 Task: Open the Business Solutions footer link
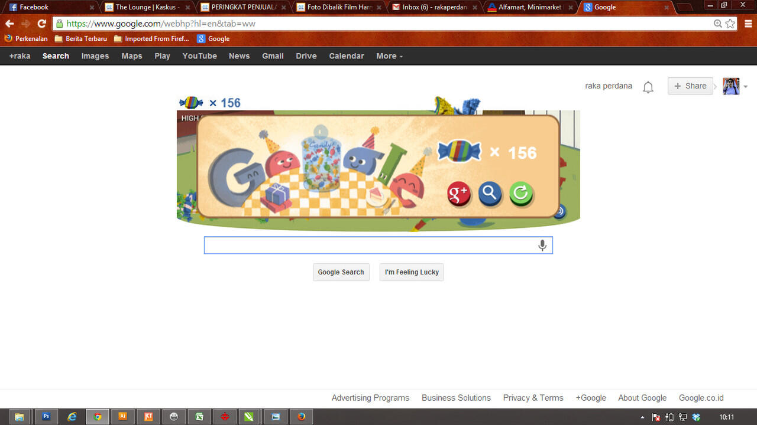(456, 398)
